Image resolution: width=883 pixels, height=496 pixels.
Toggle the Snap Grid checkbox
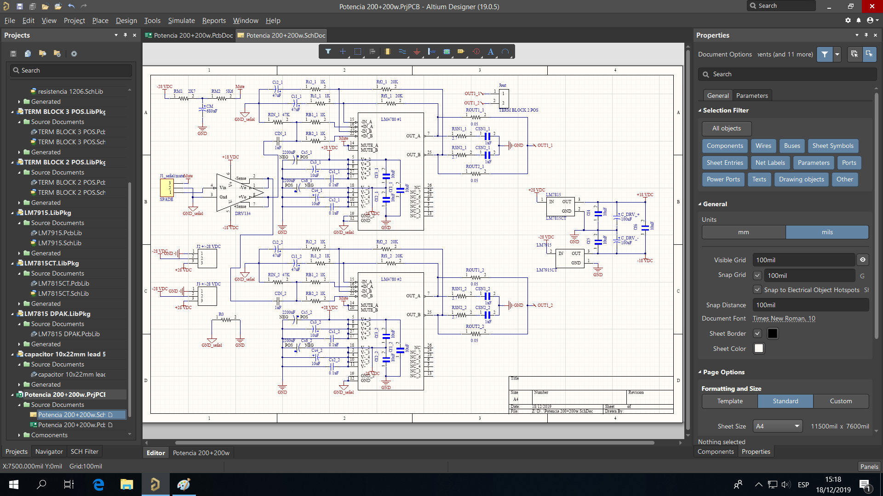(757, 276)
